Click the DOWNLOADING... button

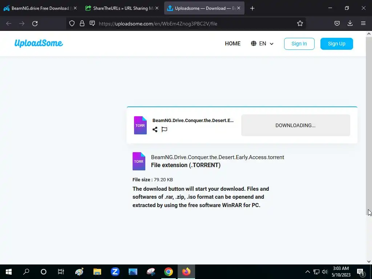coord(295,125)
